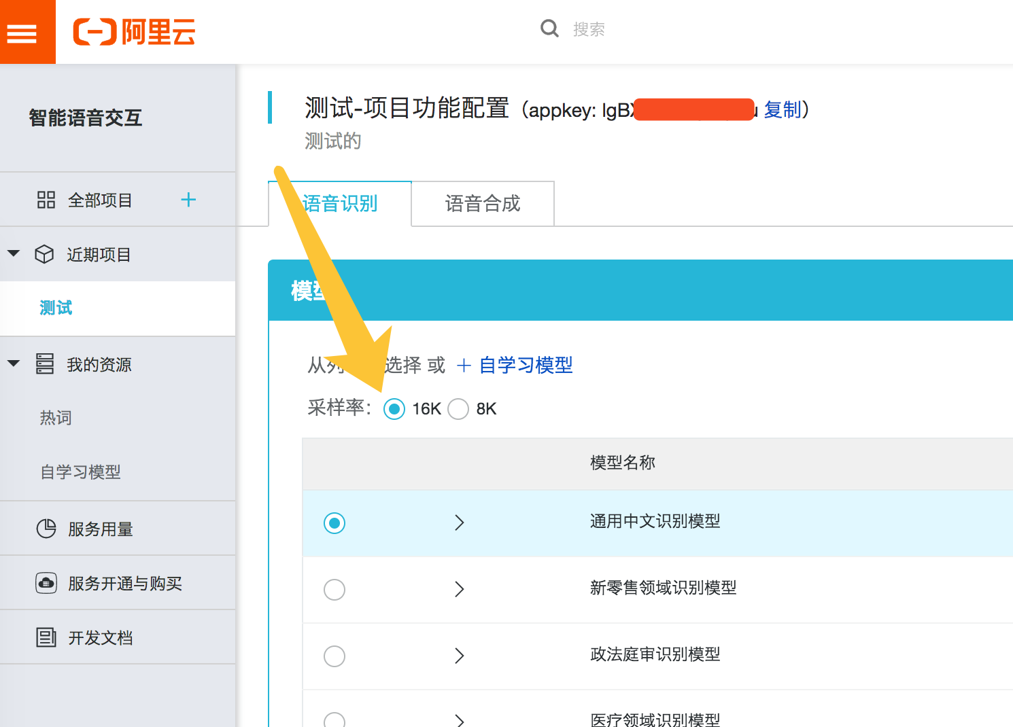Click the search magnifier icon
1013x727 pixels.
(x=549, y=29)
